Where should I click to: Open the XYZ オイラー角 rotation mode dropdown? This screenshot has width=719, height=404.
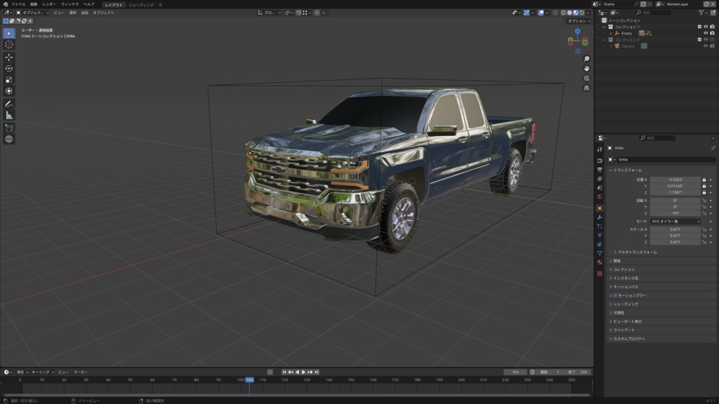[x=675, y=221]
